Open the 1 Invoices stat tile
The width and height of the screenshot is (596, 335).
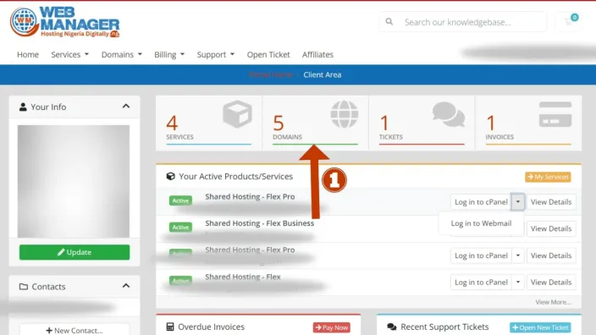pyautogui.click(x=528, y=123)
